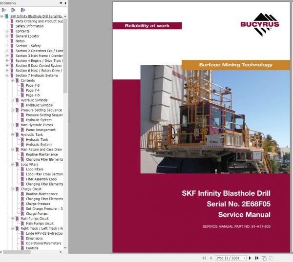Expand Section 1 Safety bookmark
This screenshot has width=293, height=262.
[7, 46]
